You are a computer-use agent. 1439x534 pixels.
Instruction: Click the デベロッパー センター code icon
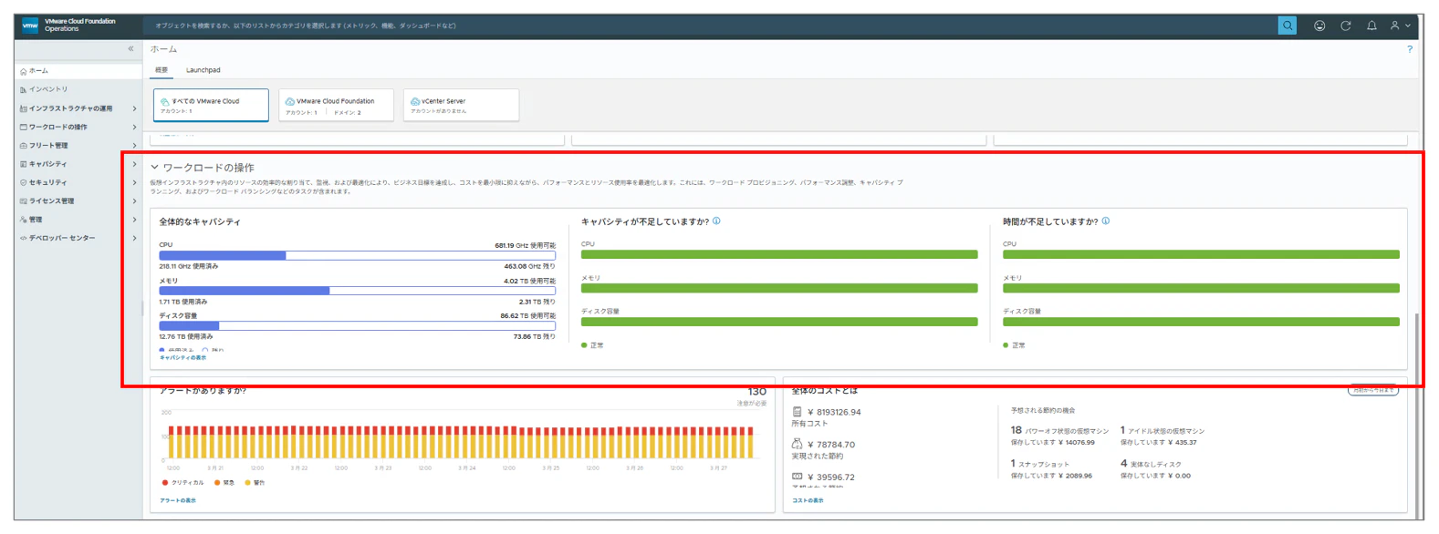(x=24, y=238)
